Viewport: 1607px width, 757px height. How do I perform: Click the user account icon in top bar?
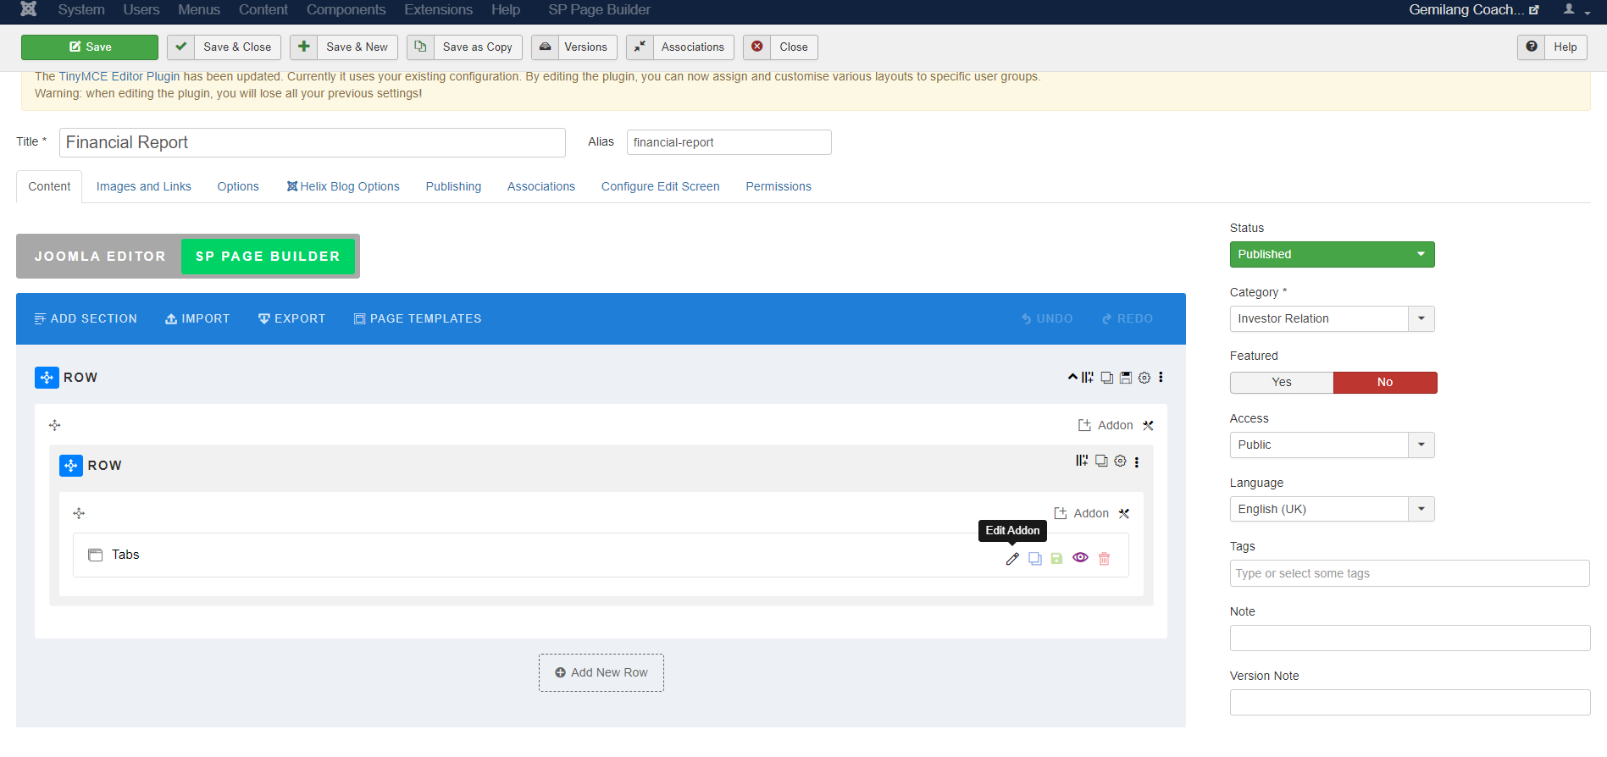click(x=1569, y=9)
